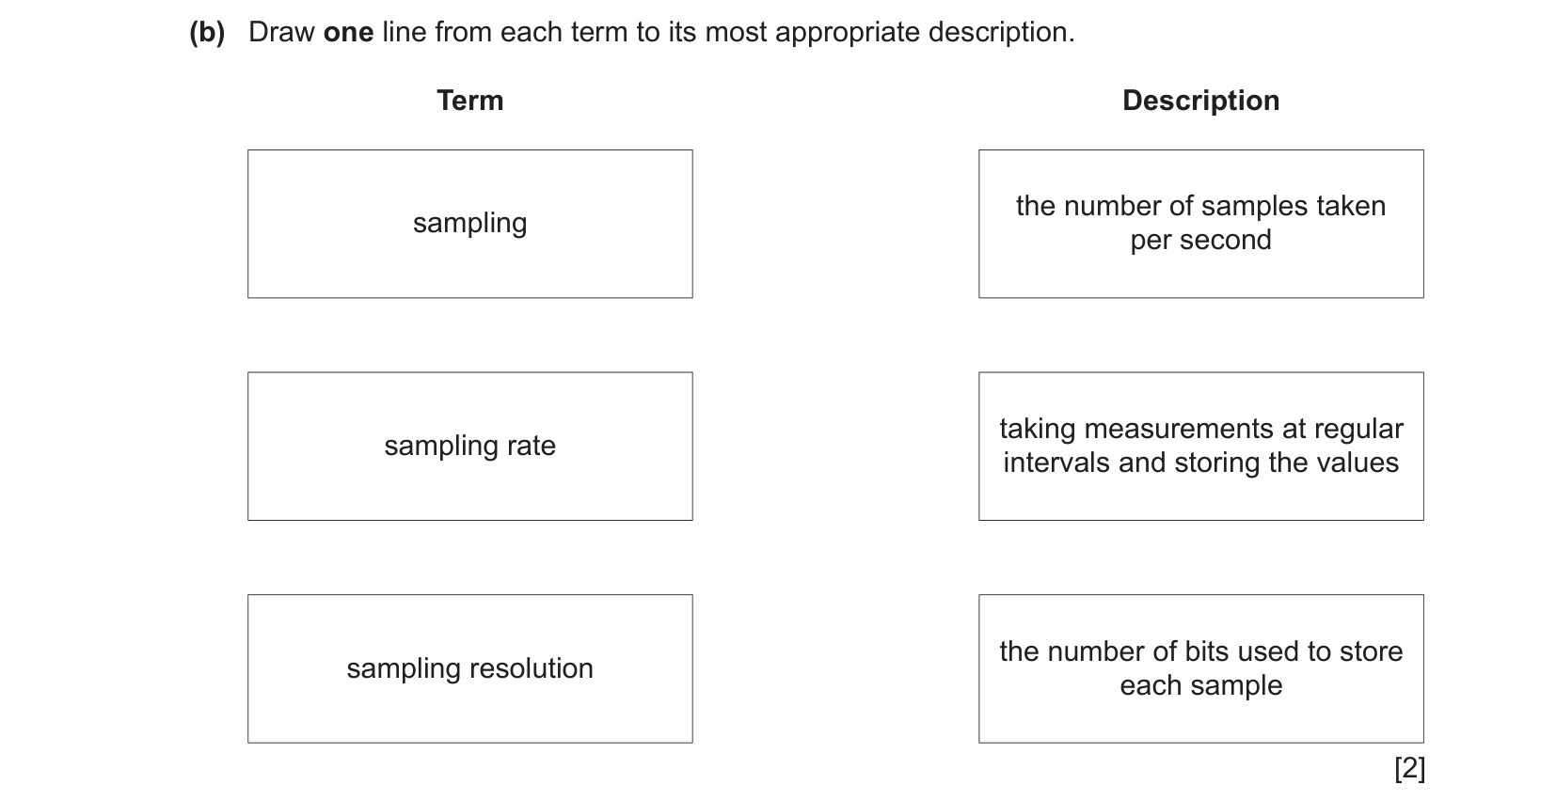Click the 'sampling resolution' term box
The height and width of the screenshot is (800, 1556).
pyautogui.click(x=469, y=668)
